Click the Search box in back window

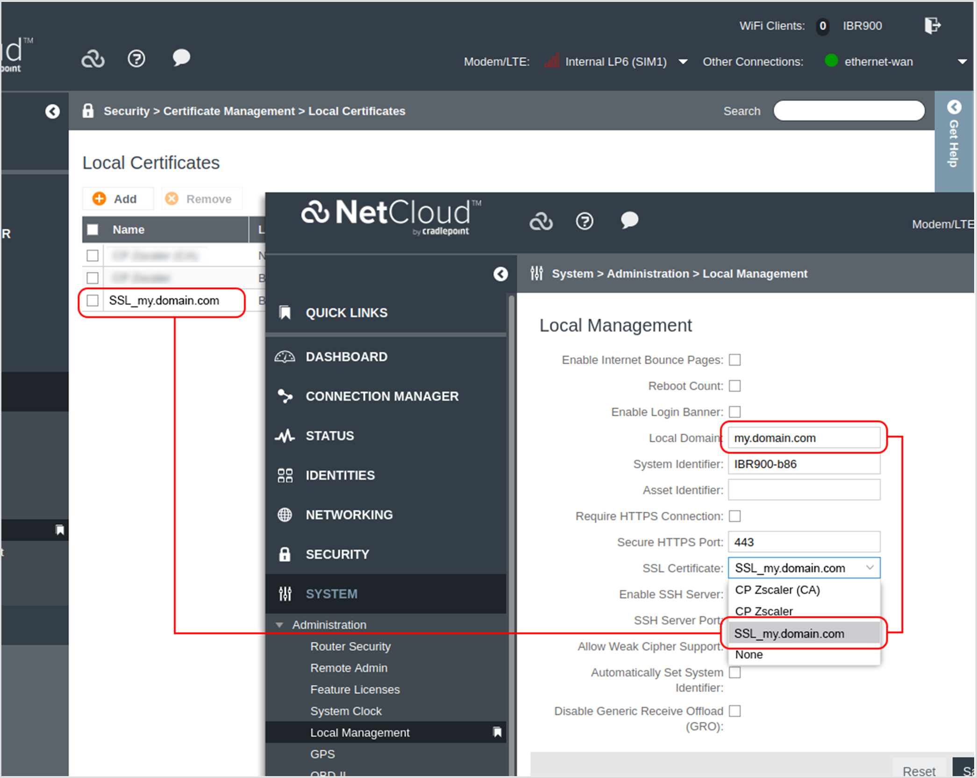tap(849, 111)
